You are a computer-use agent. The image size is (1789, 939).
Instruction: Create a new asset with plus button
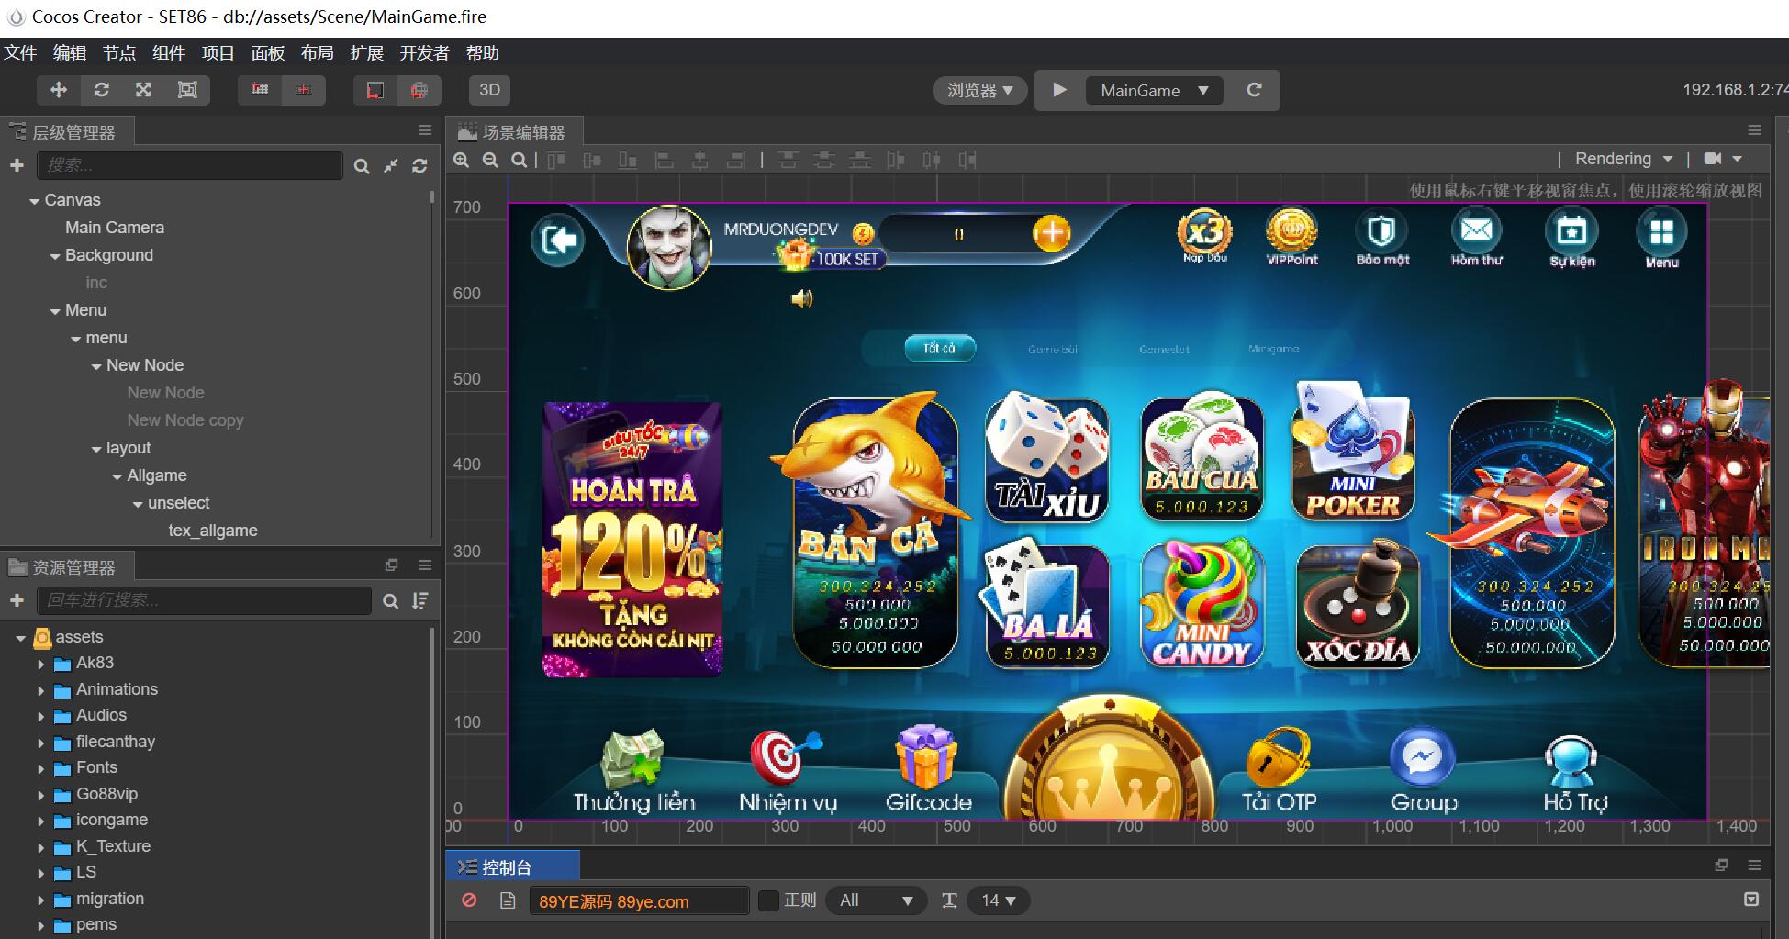point(17,600)
